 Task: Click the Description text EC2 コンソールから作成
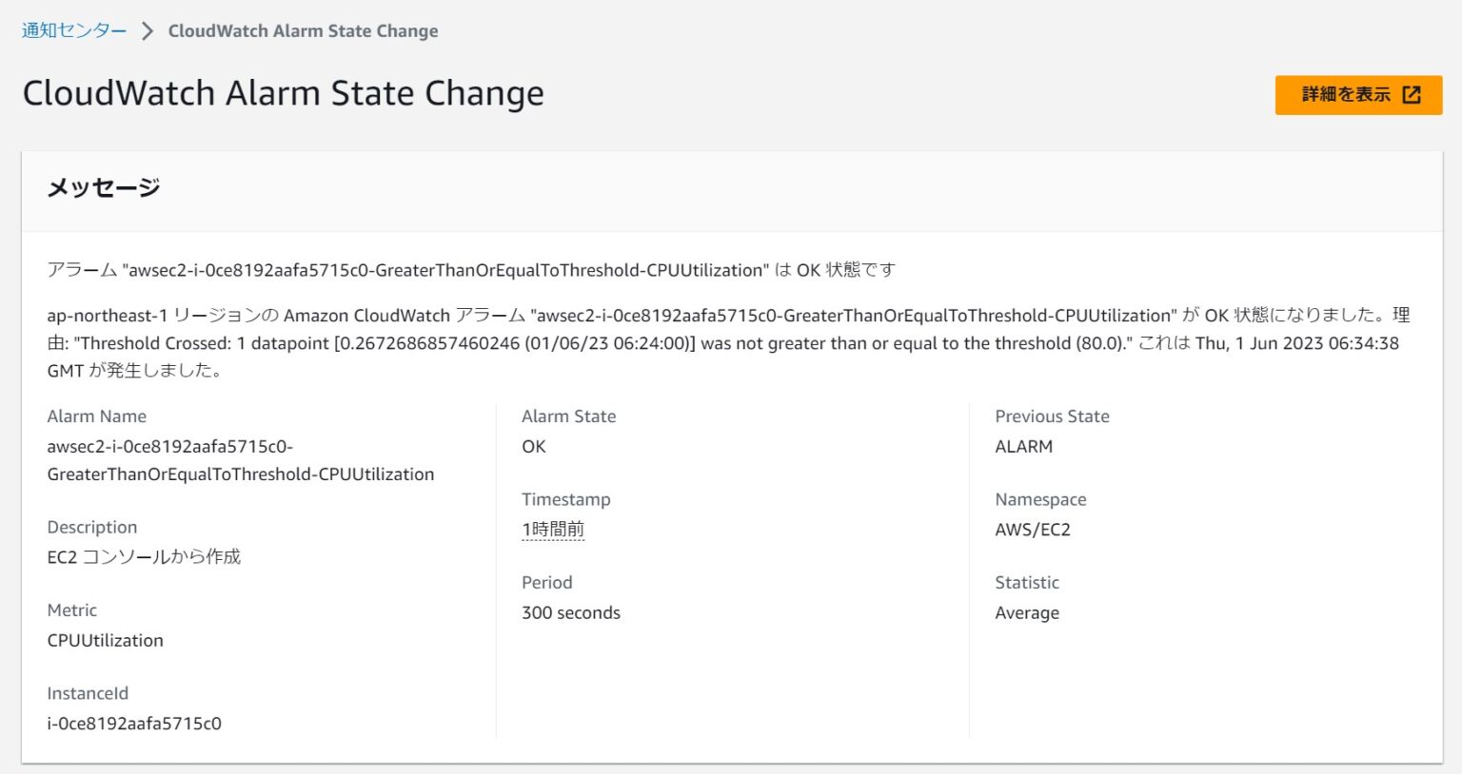point(144,556)
